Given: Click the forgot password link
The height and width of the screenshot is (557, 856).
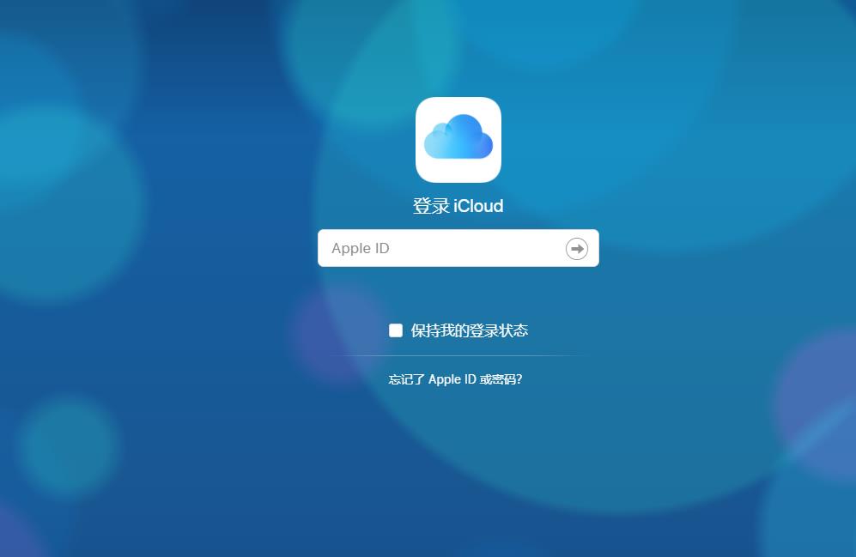Looking at the screenshot, I should [456, 378].
